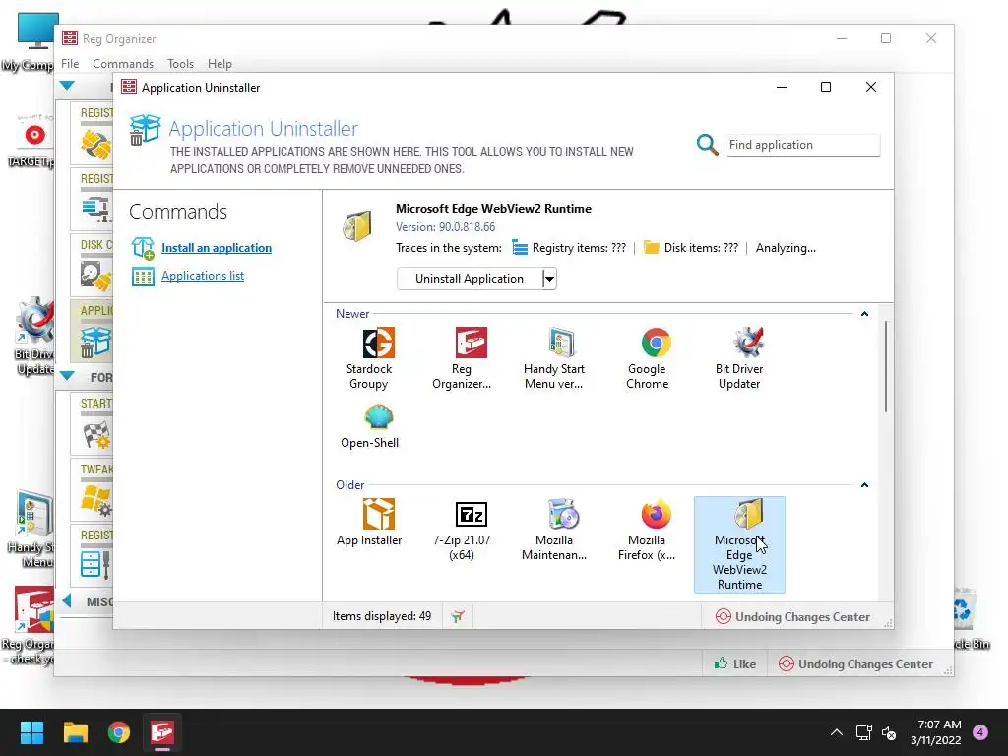Open notification center badge

980,732
